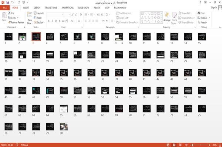Reset the slide layout
The height and width of the screenshot is (147, 222).
(38, 18)
